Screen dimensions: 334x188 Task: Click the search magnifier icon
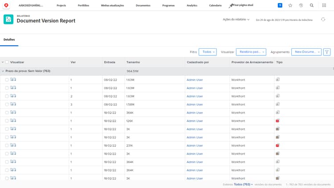coord(311,5)
